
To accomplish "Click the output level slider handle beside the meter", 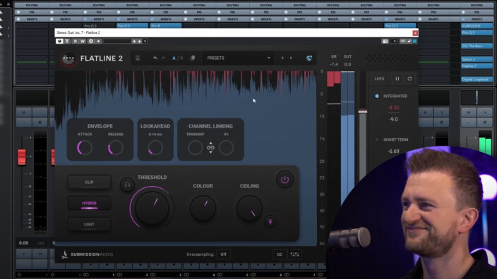I will [x=363, y=111].
